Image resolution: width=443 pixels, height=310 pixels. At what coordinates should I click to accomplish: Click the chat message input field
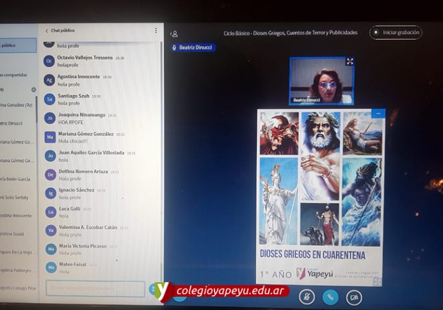click(95, 288)
